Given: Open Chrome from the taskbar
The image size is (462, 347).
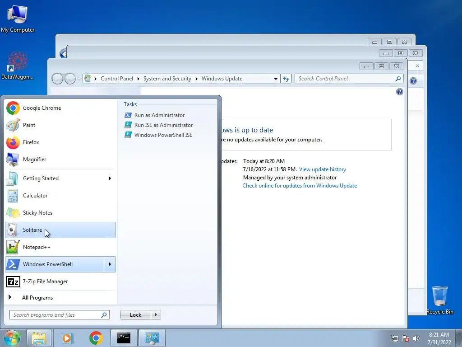Looking at the screenshot, I should point(96,338).
